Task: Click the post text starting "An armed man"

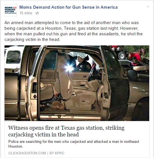Action: tap(74, 31)
